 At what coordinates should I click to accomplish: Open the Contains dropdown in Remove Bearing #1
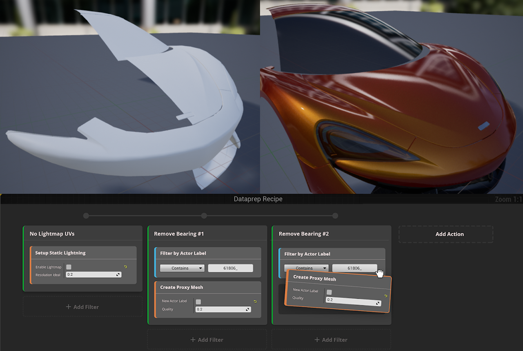tap(182, 268)
